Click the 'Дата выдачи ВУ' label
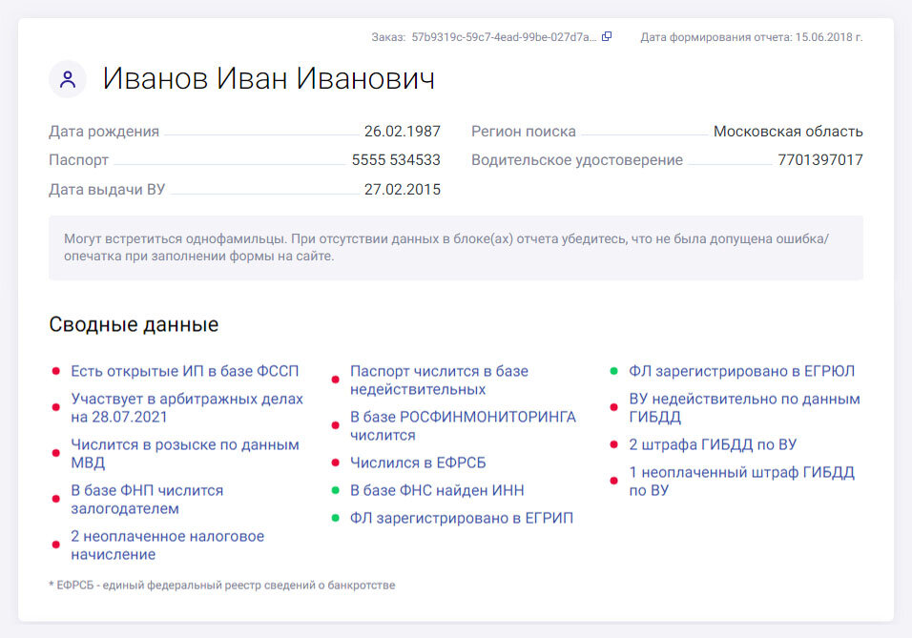Screen dimensions: 912x638 (x=107, y=190)
